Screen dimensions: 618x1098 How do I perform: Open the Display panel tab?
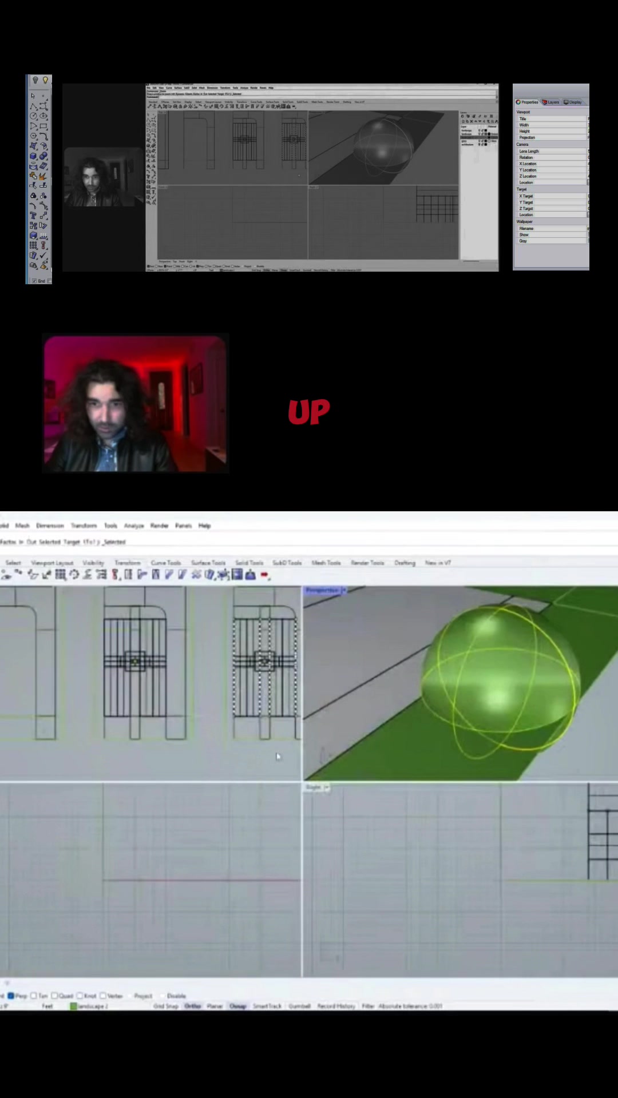[573, 102]
